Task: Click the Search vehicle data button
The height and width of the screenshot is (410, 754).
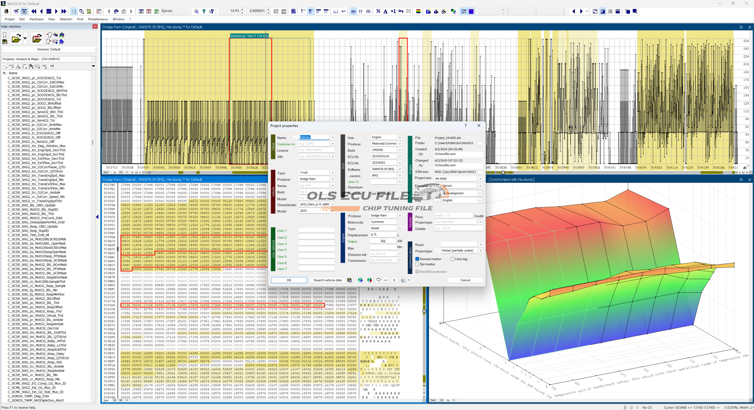Action: coord(328,280)
